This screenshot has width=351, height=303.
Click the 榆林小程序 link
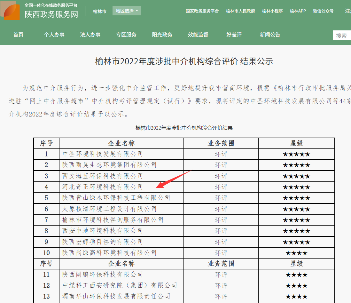[272, 11]
